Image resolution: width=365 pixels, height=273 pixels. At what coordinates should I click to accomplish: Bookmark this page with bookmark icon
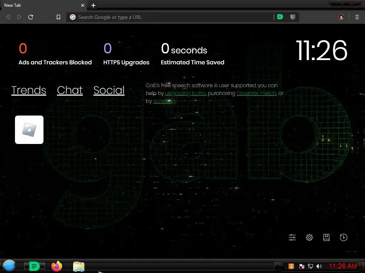click(58, 17)
